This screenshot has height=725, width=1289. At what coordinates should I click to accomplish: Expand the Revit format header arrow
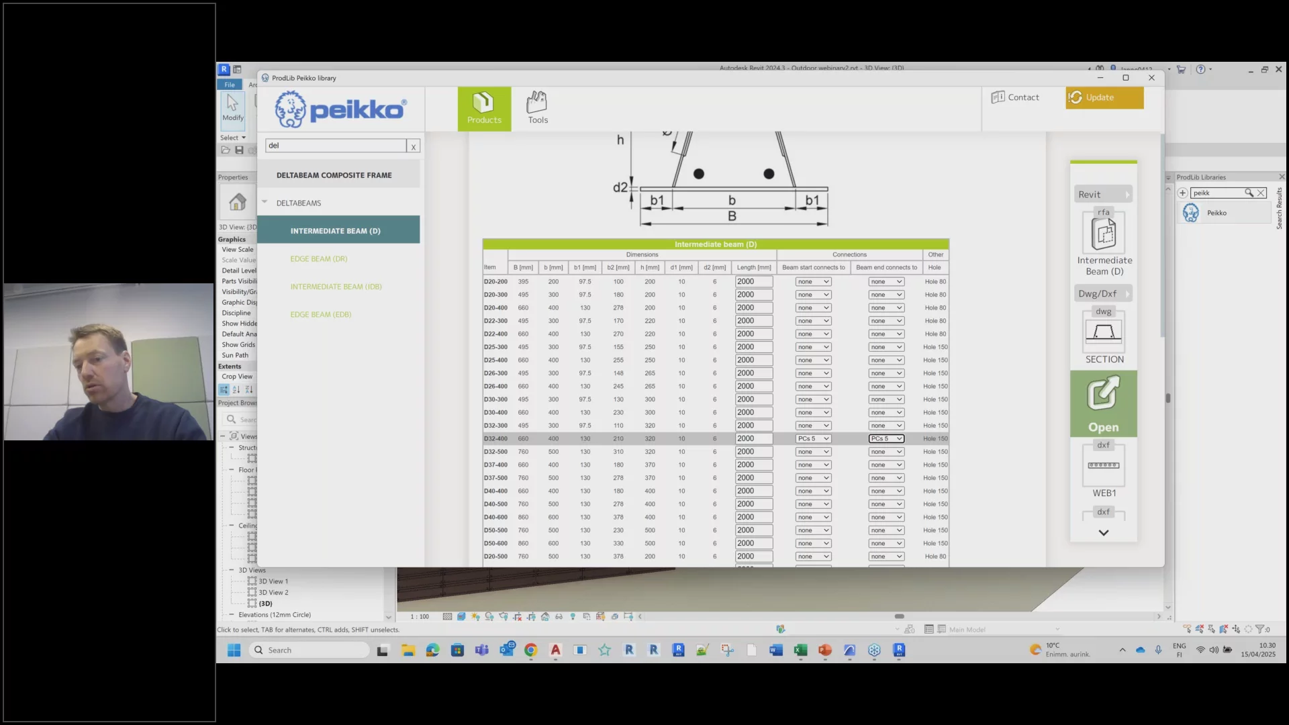point(1127,195)
